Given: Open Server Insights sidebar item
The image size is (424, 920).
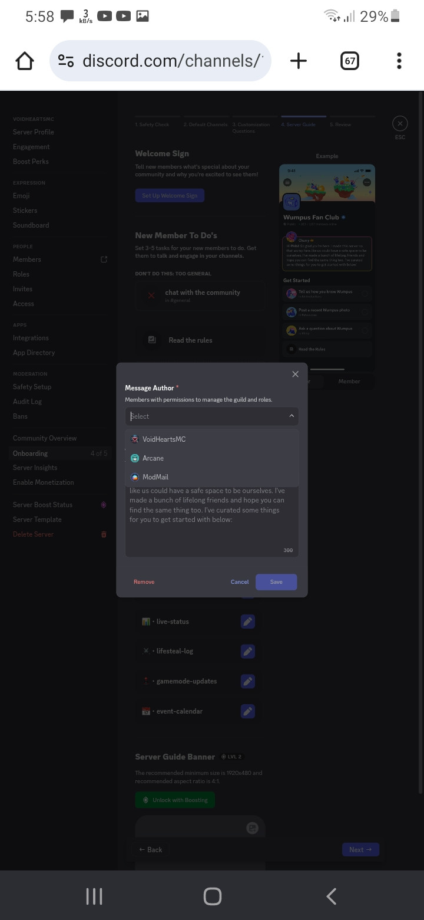Looking at the screenshot, I should click(x=35, y=468).
